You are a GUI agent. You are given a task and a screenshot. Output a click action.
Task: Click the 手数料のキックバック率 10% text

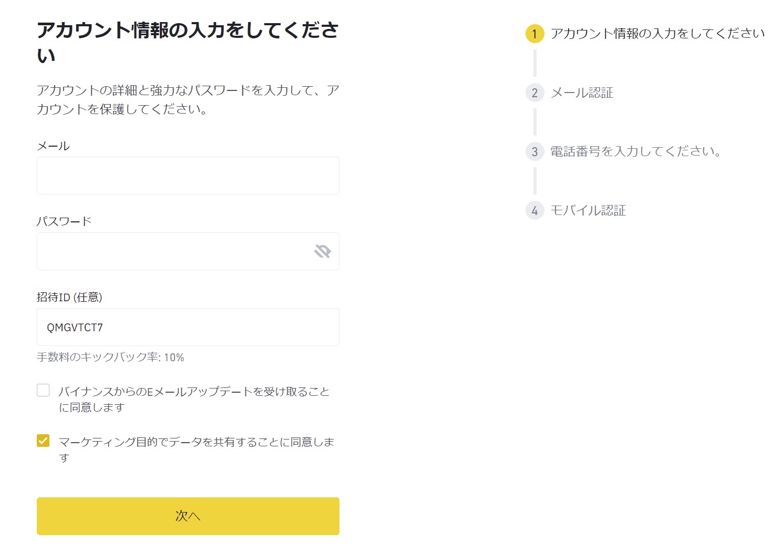tap(110, 357)
